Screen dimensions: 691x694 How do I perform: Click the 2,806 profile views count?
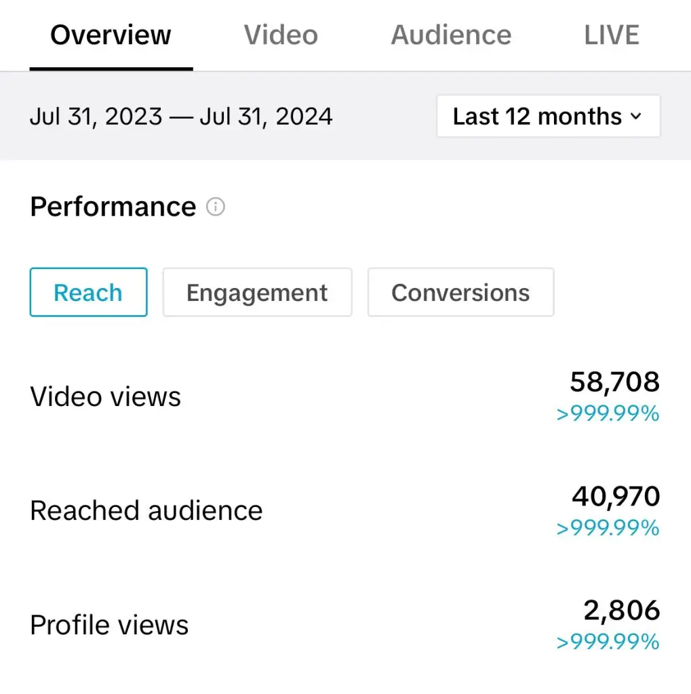pos(621,611)
